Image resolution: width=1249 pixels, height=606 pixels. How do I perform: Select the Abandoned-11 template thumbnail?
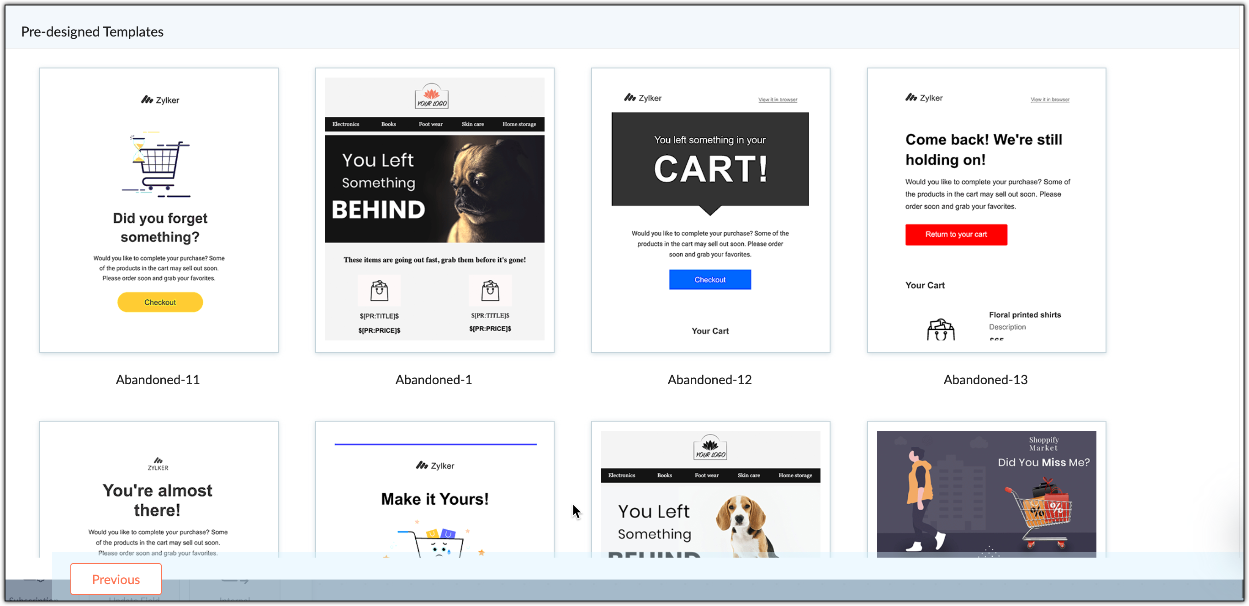pyautogui.click(x=159, y=210)
